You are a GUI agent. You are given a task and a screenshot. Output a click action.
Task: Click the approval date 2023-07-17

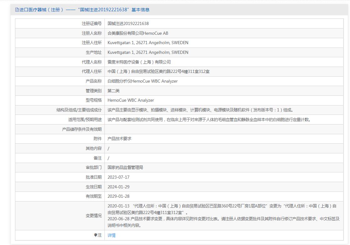point(119,177)
